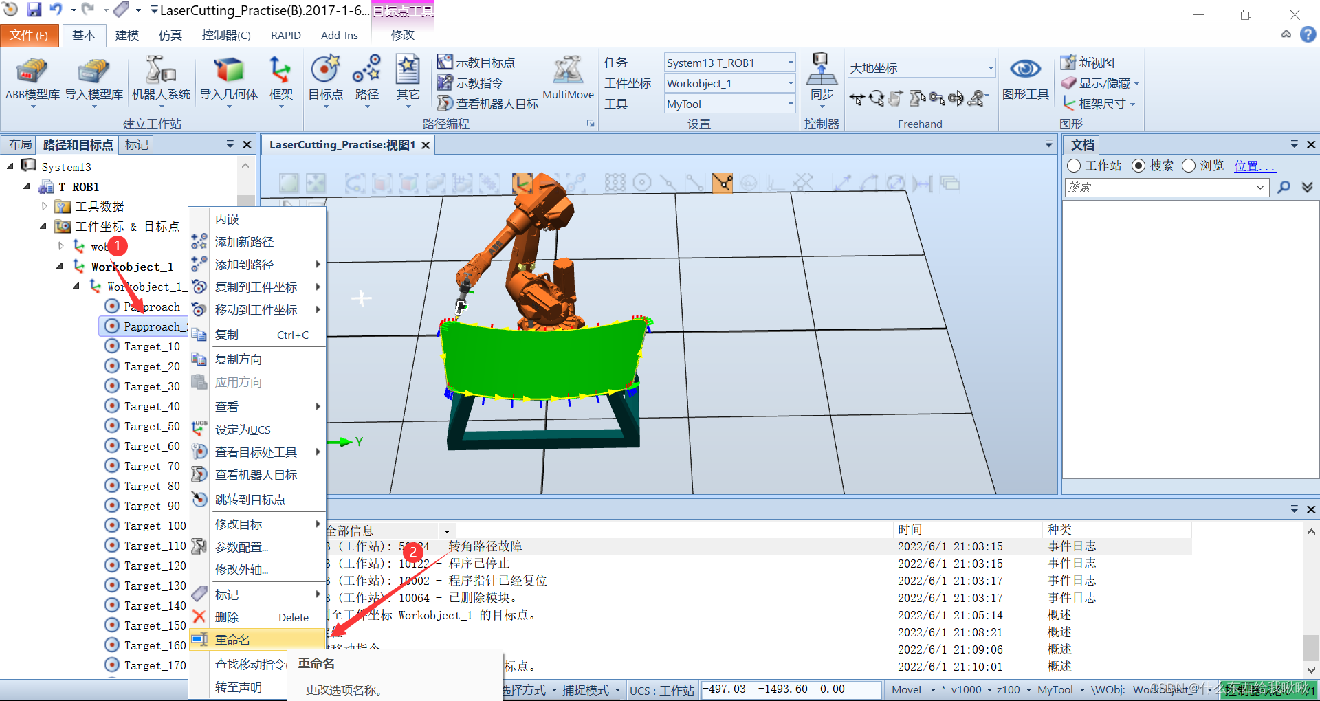Select 删除 in context menu

tap(258, 617)
